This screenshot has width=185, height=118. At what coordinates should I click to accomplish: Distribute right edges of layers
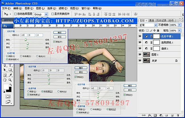[128, 14]
